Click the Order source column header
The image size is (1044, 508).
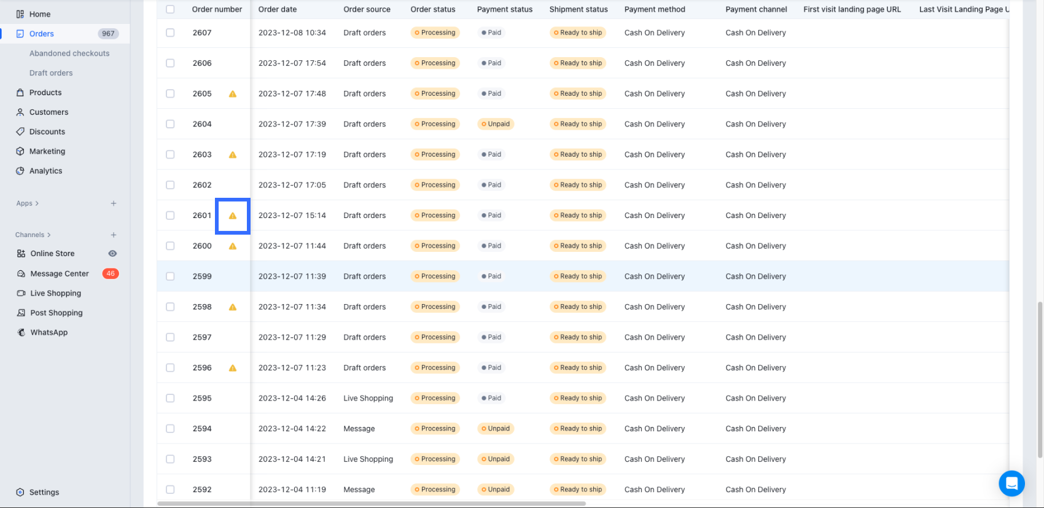[367, 9]
